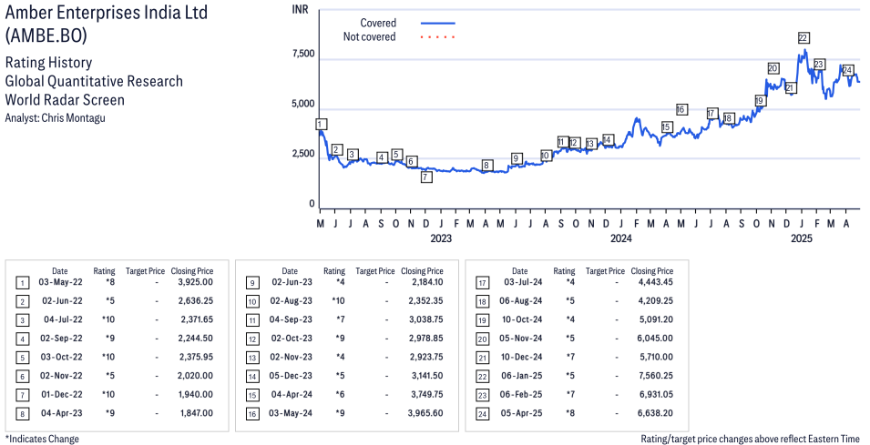Click chart marker 7 below the price line
The height and width of the screenshot is (445, 870).
[426, 177]
